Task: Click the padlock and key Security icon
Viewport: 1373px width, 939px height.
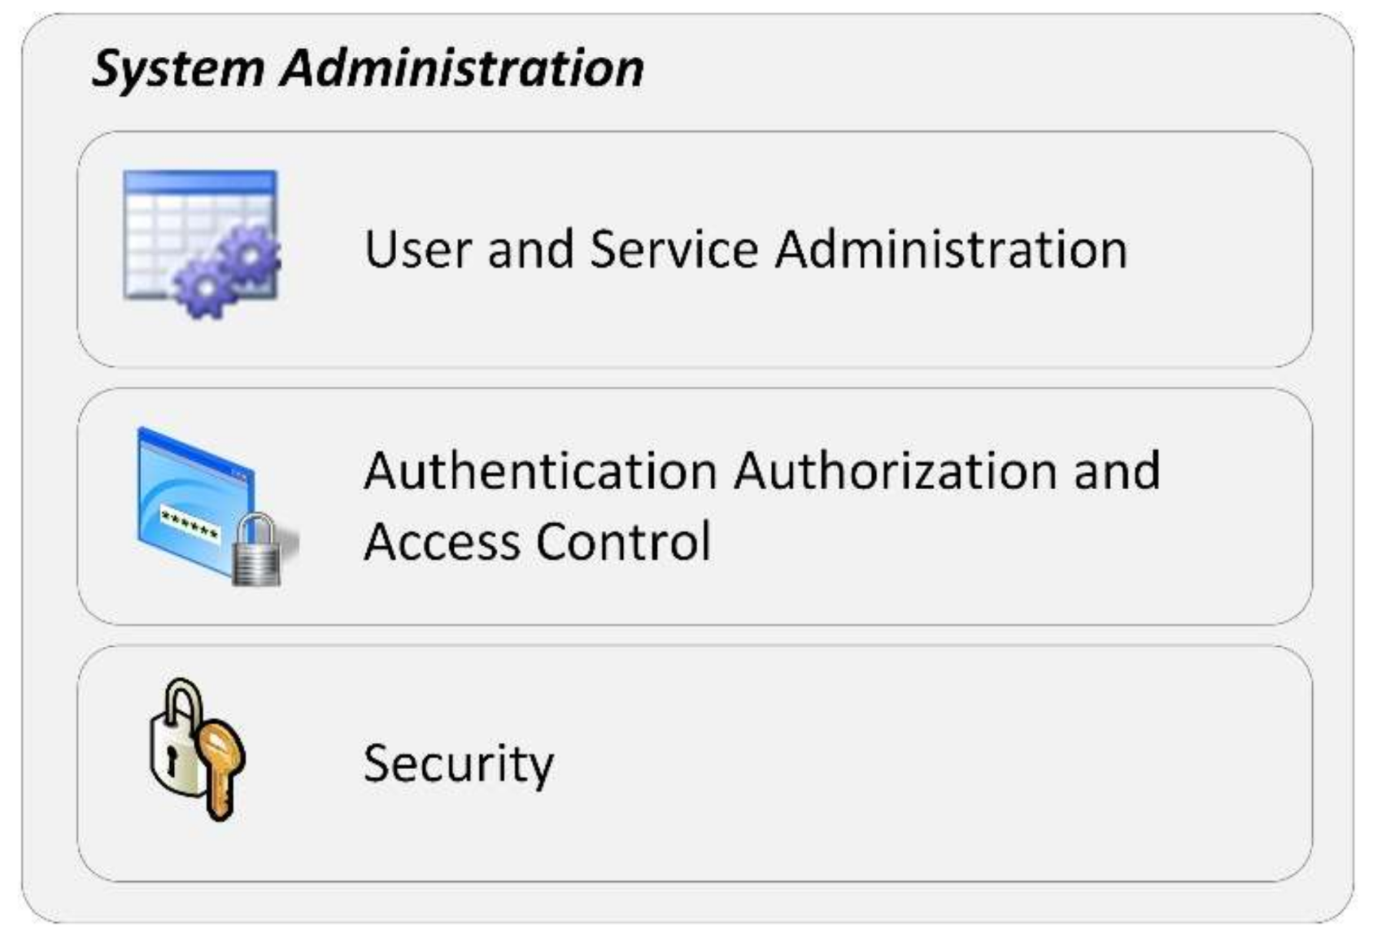Action: [197, 749]
